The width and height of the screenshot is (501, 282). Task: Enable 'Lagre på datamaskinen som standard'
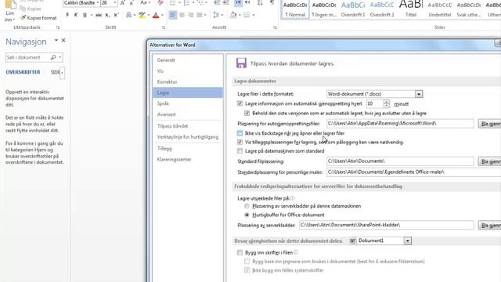click(240, 151)
